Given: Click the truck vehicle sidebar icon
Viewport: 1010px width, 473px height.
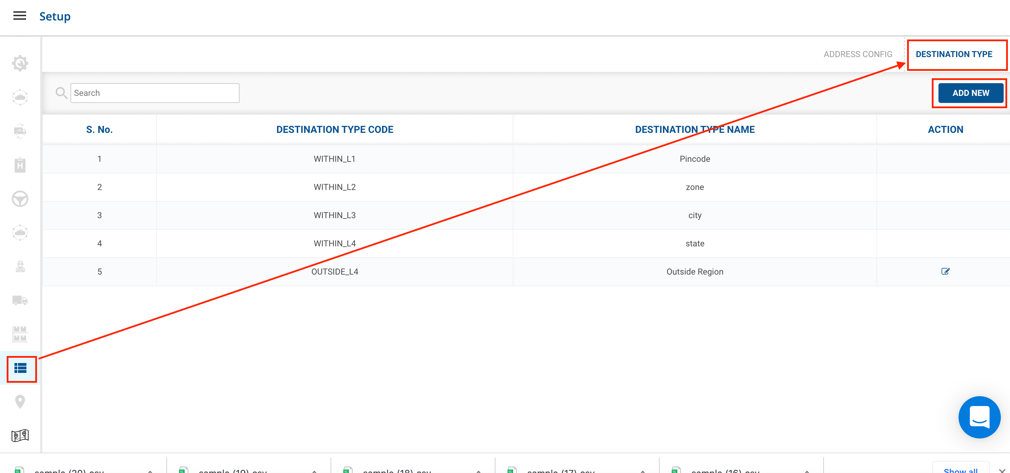Looking at the screenshot, I should coord(20,300).
